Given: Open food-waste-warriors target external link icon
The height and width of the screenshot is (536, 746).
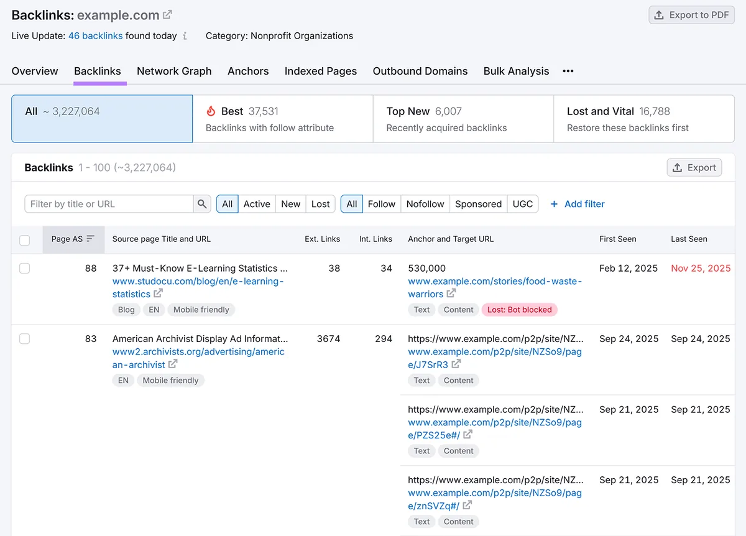Looking at the screenshot, I should [451, 293].
